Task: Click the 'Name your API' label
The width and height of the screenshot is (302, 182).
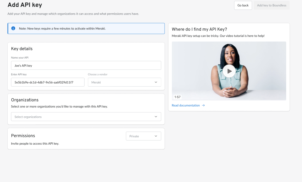Action: 20,57
